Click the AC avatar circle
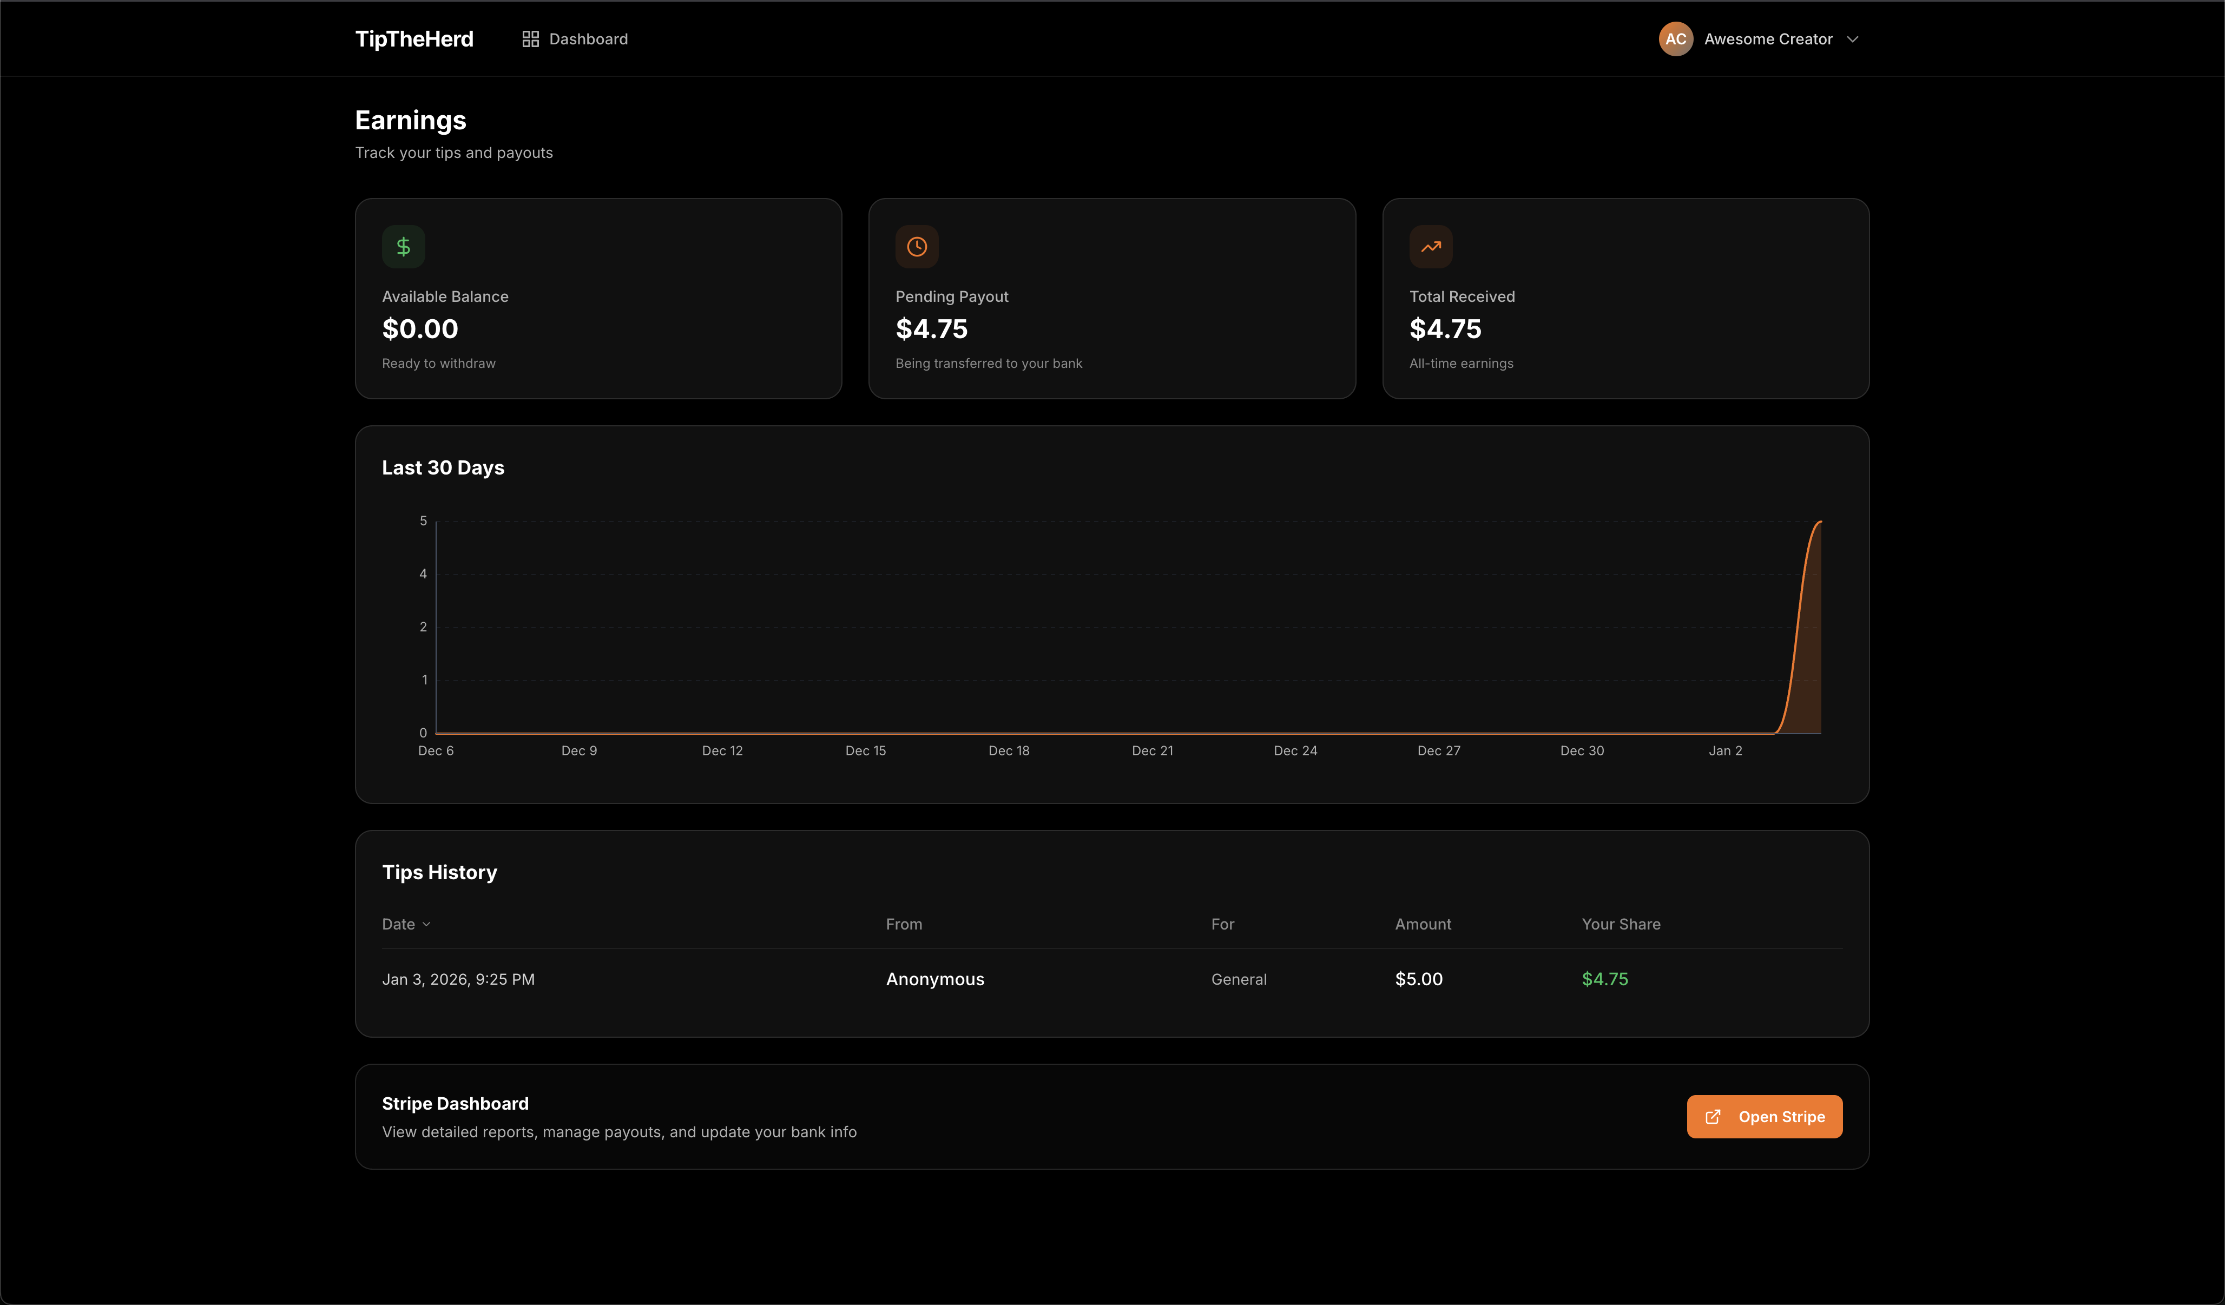The width and height of the screenshot is (2225, 1305). pos(1676,38)
